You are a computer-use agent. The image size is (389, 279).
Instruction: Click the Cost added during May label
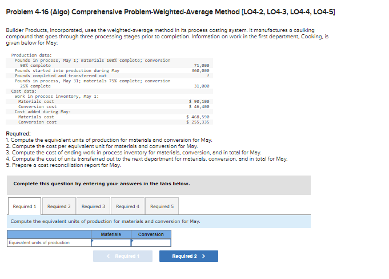pos(43,112)
